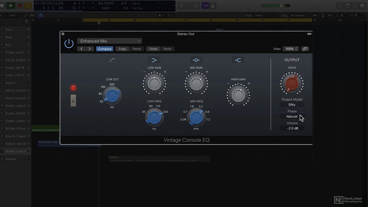
Task: Open the View 100% size dropdown
Action: tap(291, 49)
